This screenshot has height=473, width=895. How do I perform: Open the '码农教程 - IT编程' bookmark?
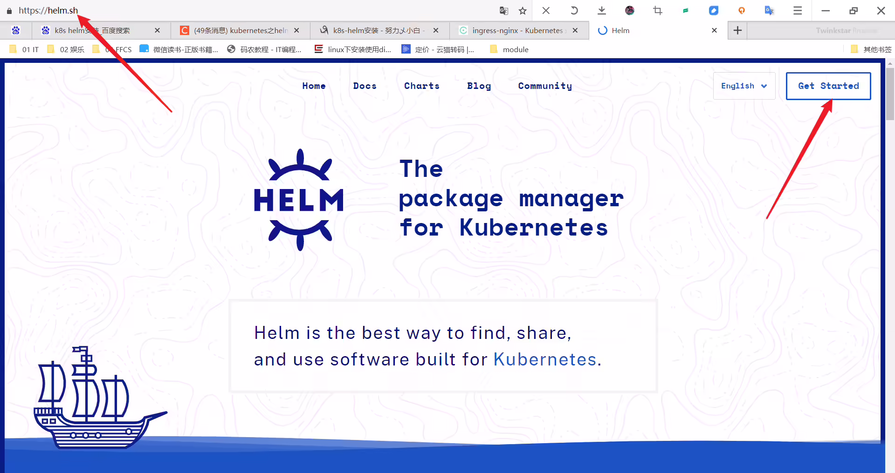(264, 49)
